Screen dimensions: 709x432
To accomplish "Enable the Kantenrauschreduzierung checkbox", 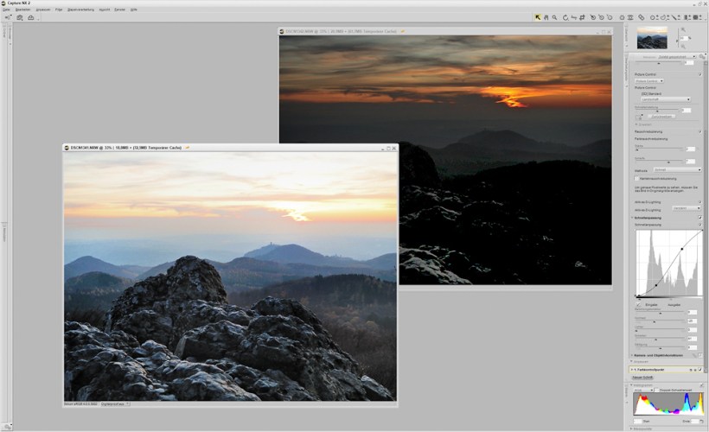I will 637,179.
